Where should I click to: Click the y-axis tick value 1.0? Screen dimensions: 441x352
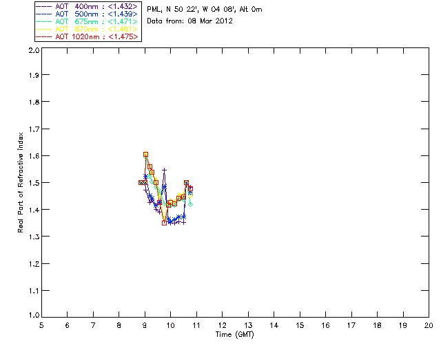(34, 315)
